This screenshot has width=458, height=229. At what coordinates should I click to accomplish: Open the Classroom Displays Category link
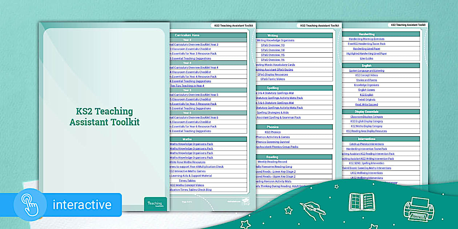coord(367,116)
